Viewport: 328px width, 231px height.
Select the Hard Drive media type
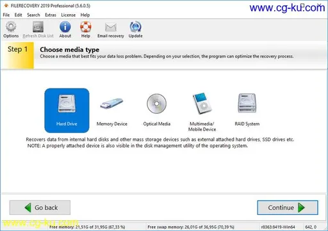coord(67,110)
